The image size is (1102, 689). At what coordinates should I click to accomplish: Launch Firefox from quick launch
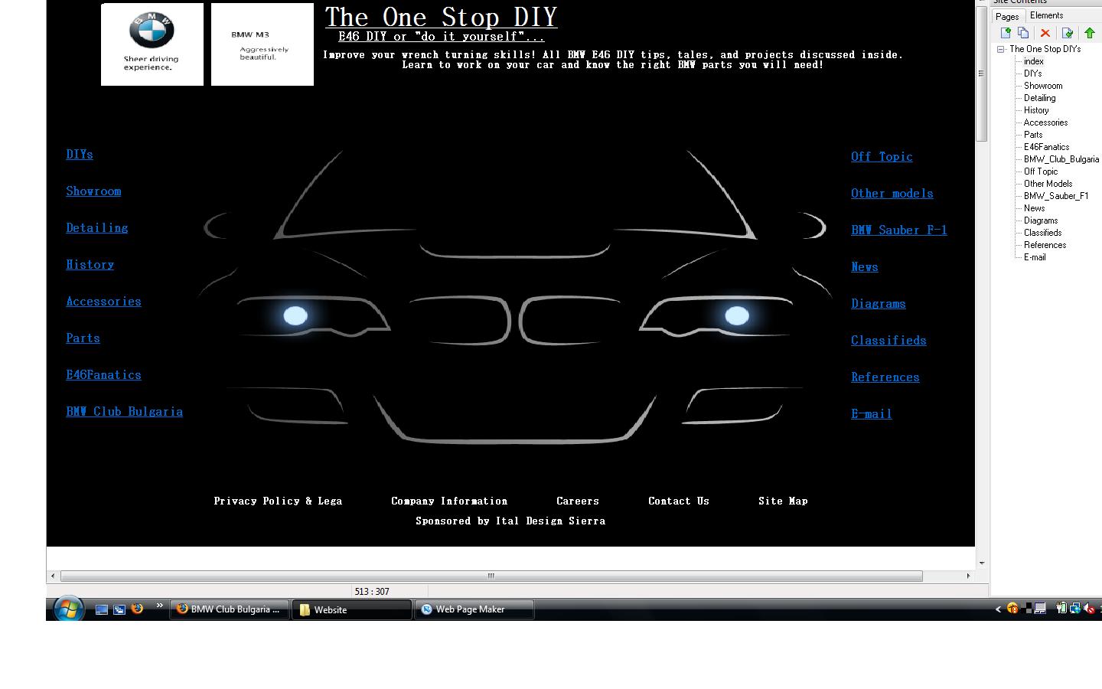pyautogui.click(x=138, y=609)
